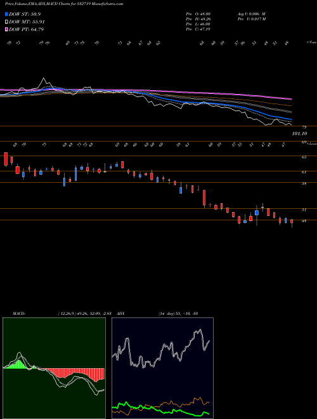
Task: Click the first large red candlestick on the left
Action: click(6, 159)
